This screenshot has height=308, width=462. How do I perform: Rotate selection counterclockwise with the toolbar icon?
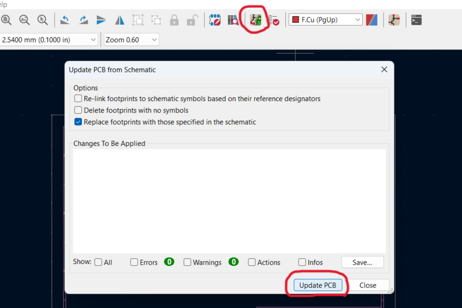(64, 20)
